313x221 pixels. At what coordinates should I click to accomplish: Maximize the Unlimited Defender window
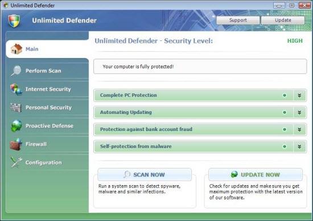click(x=291, y=5)
